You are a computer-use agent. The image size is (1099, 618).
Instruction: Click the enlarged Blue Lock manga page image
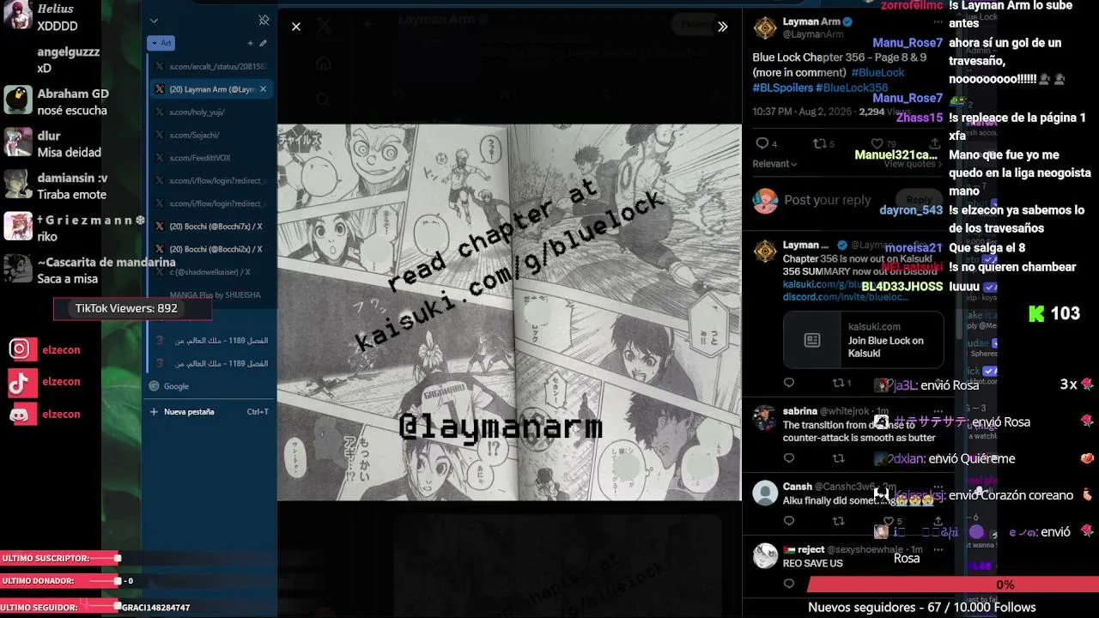pyautogui.click(x=509, y=312)
